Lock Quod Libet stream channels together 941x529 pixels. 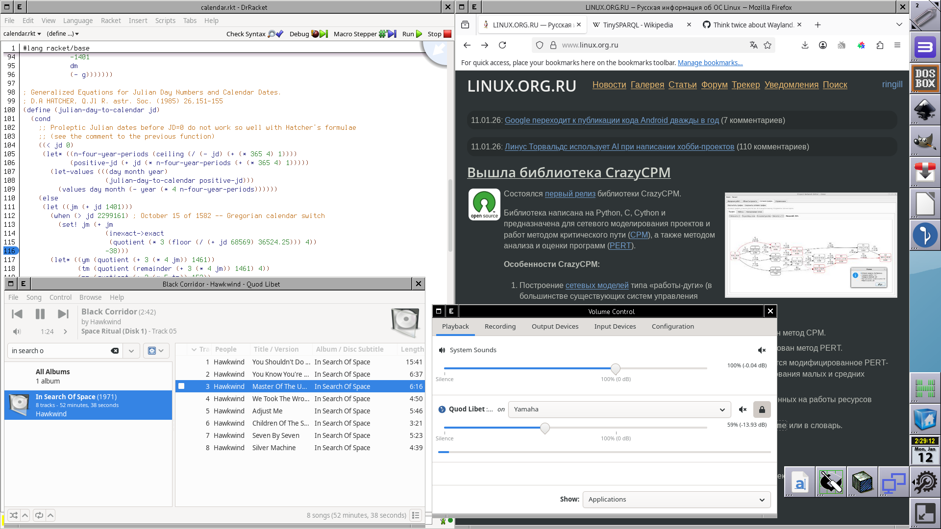(x=762, y=409)
